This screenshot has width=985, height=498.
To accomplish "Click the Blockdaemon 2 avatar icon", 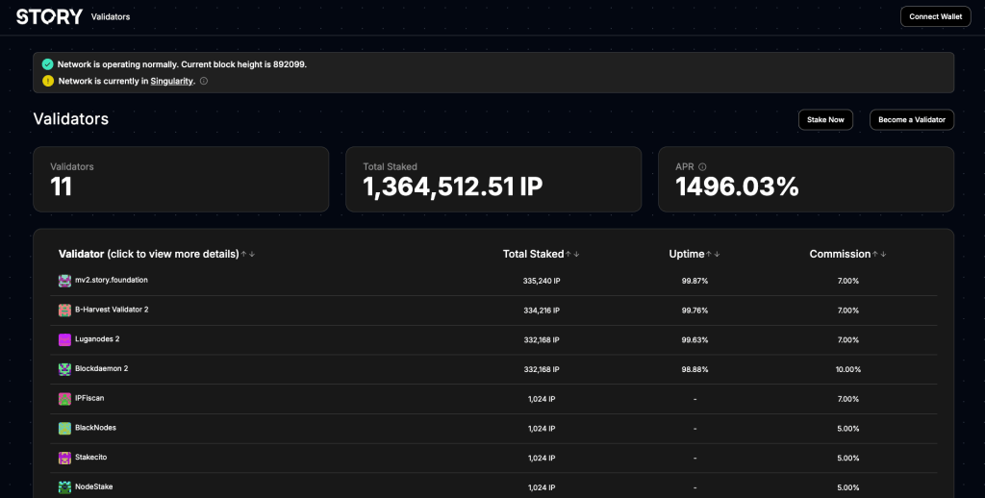I will 64,369.
